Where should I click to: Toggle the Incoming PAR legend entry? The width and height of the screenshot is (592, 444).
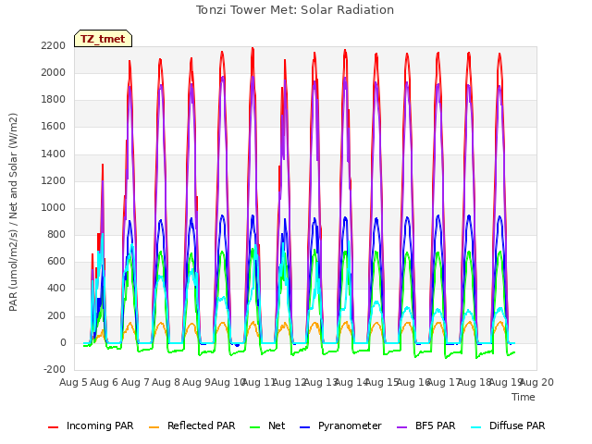pyautogui.click(x=91, y=425)
